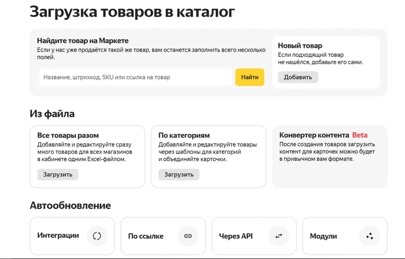Click the three-dots icon in Модули
Screen dimensions: 405x259
tap(369, 236)
